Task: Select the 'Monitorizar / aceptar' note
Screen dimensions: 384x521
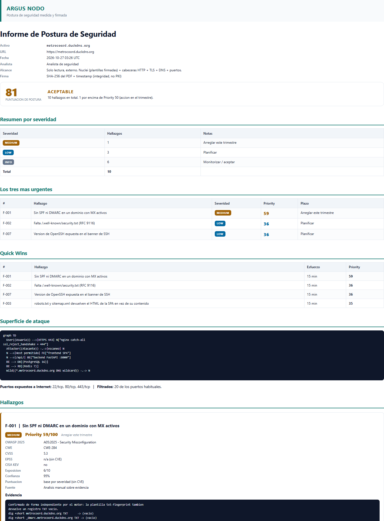Action: (x=219, y=162)
